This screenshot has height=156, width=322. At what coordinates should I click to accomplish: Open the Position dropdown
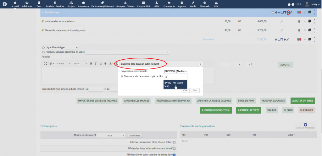(x=63, y=57)
